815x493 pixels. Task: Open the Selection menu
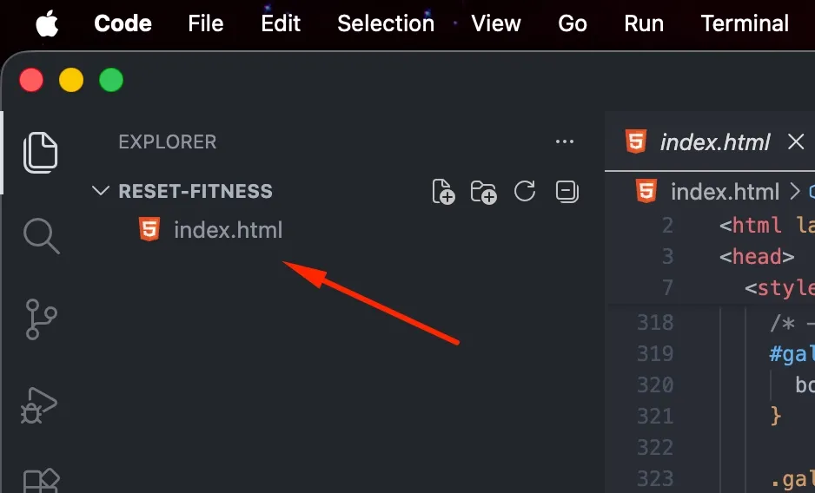click(x=386, y=23)
